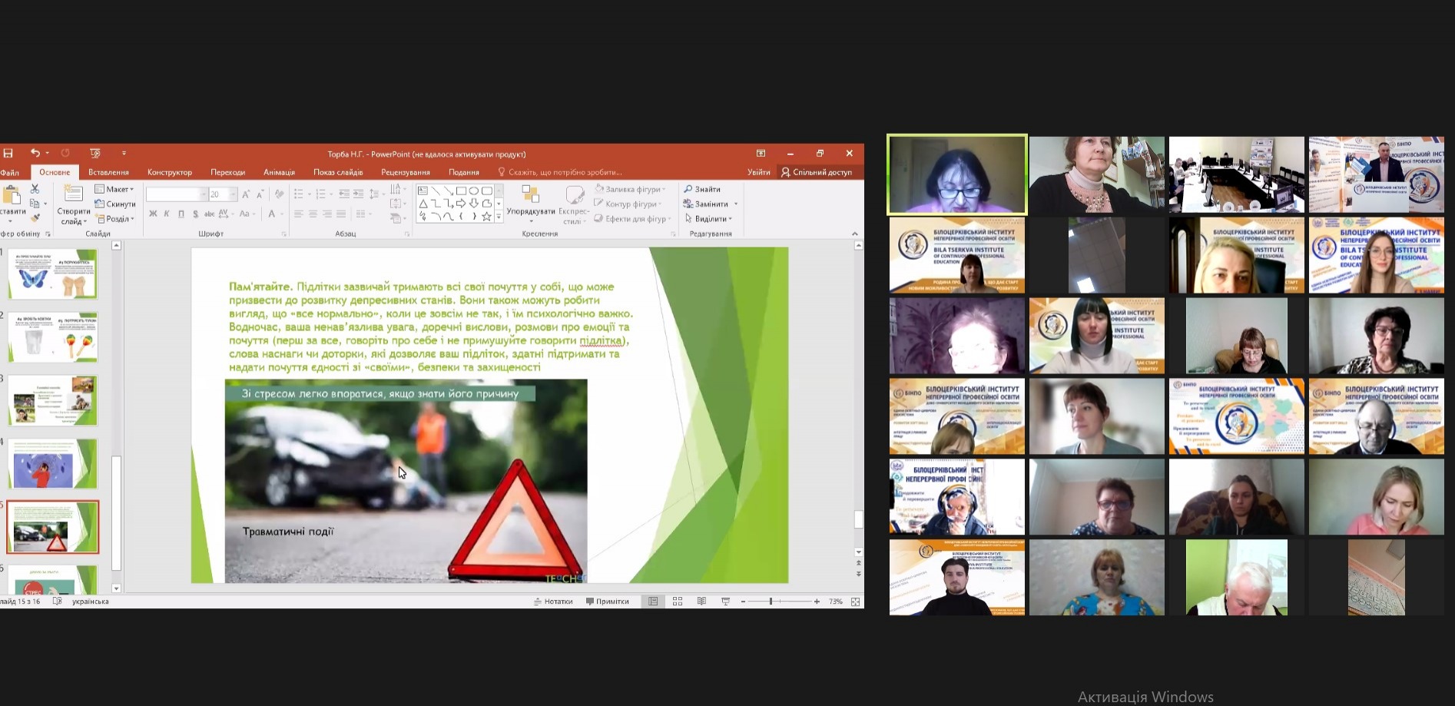Fit slide to current window
1455x706 pixels.
[855, 602]
